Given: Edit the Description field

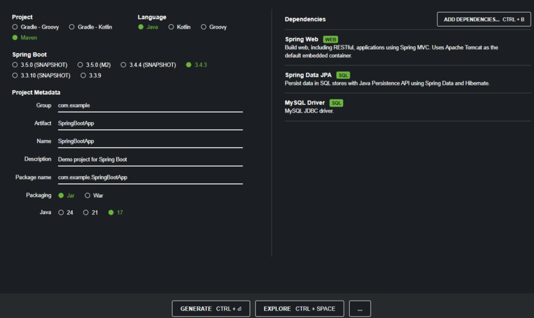Looking at the screenshot, I should click(x=150, y=159).
